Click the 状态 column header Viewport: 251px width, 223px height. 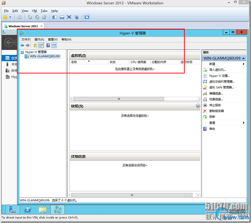pos(119,62)
